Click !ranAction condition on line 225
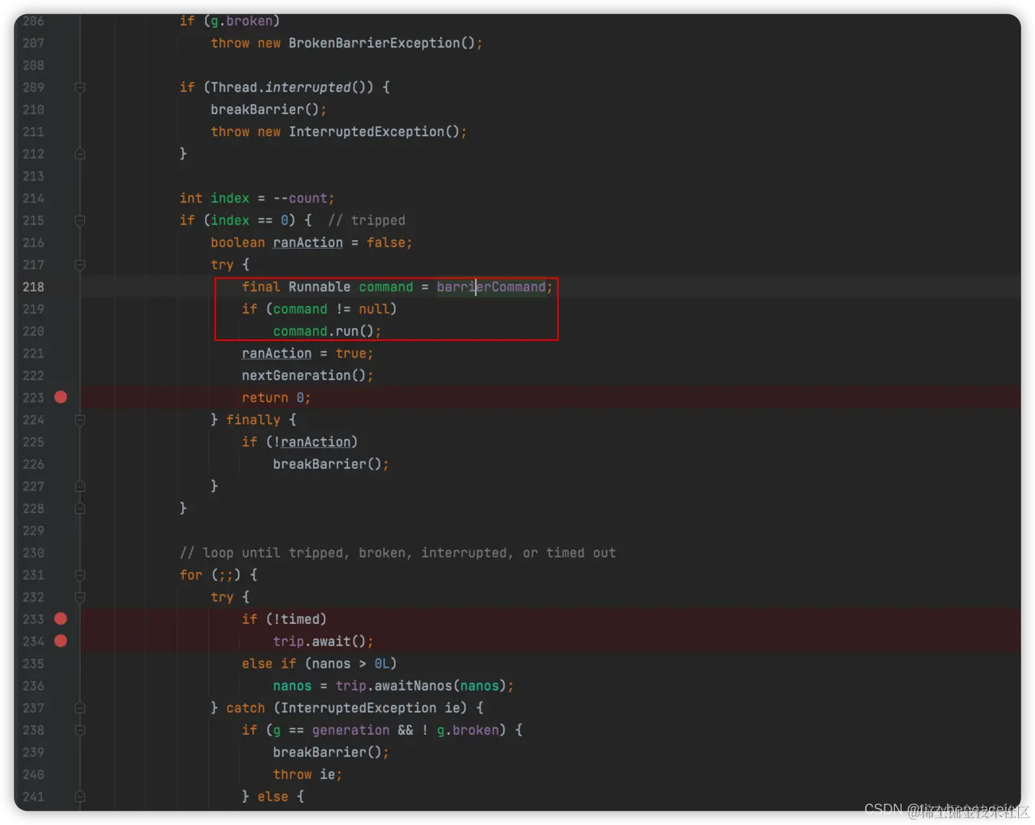1035x825 pixels. tap(311, 442)
